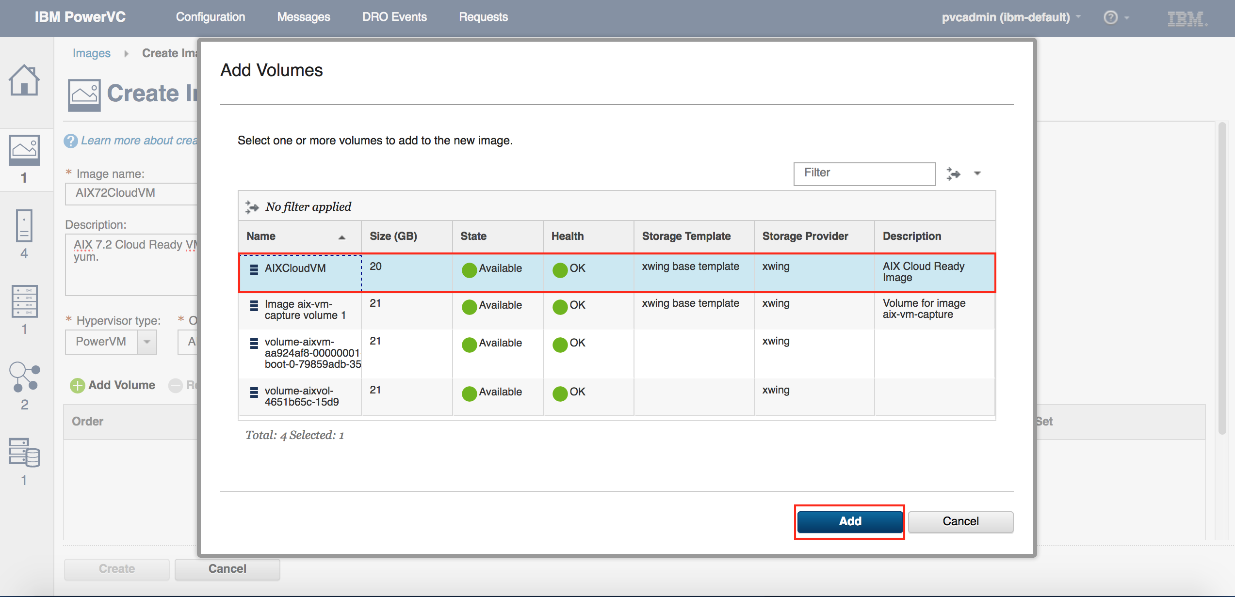Image resolution: width=1235 pixels, height=597 pixels.
Task: Open the Networks sidebar icon
Action: (x=24, y=377)
